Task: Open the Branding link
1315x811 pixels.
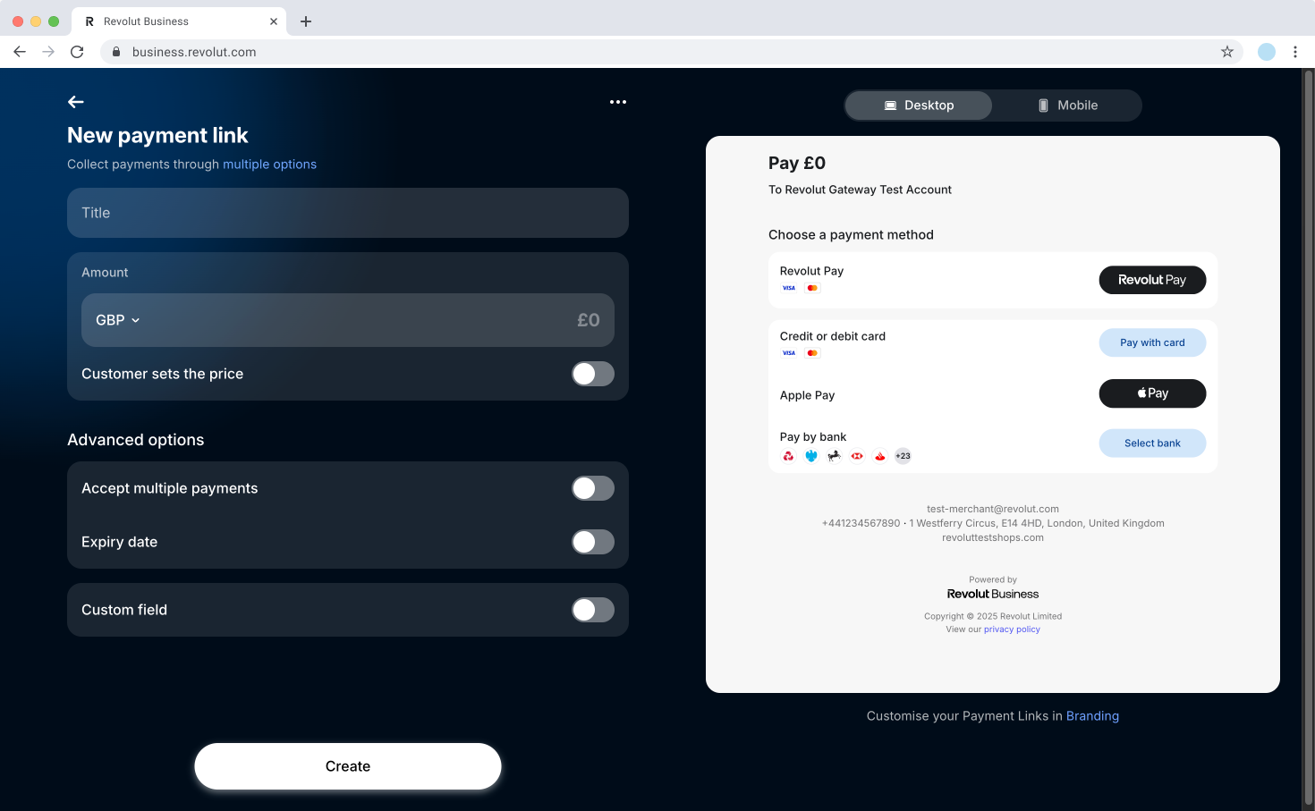Action: tap(1092, 715)
